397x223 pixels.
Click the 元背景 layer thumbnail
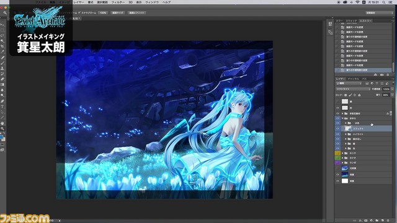click(345, 168)
